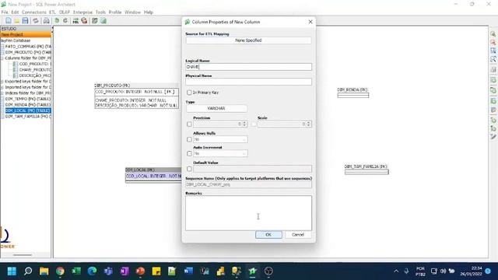
Task: Select DIM_RENDA table in tree
Action: tap(28, 104)
